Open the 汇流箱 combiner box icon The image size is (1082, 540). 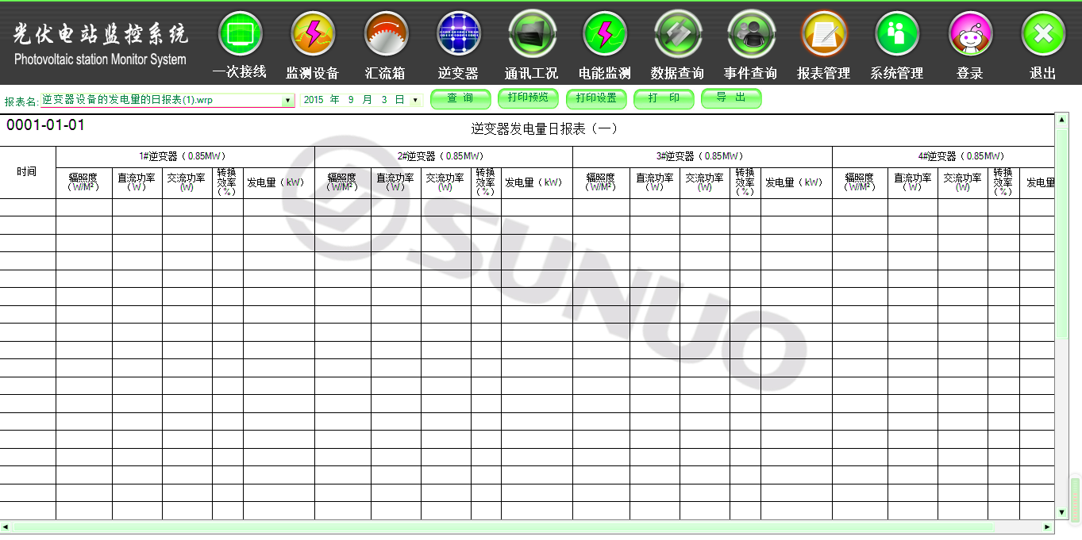coord(386,34)
